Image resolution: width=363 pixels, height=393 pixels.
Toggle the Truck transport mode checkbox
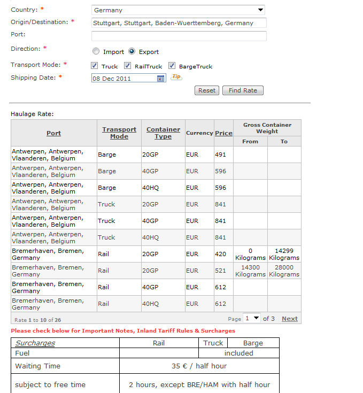95,66
